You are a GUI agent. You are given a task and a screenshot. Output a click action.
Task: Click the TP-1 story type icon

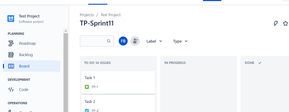[87, 87]
